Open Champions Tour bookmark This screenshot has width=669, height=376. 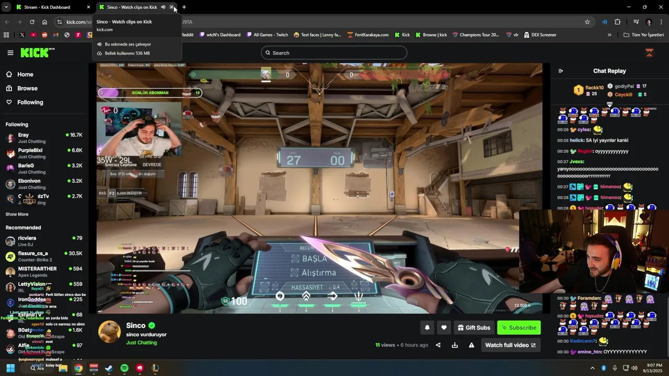point(476,35)
